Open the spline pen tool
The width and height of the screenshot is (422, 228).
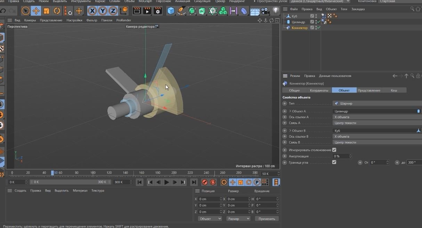coord(181,11)
